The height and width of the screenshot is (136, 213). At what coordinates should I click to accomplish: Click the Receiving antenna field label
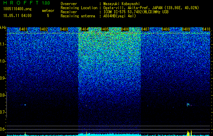coord(78,16)
